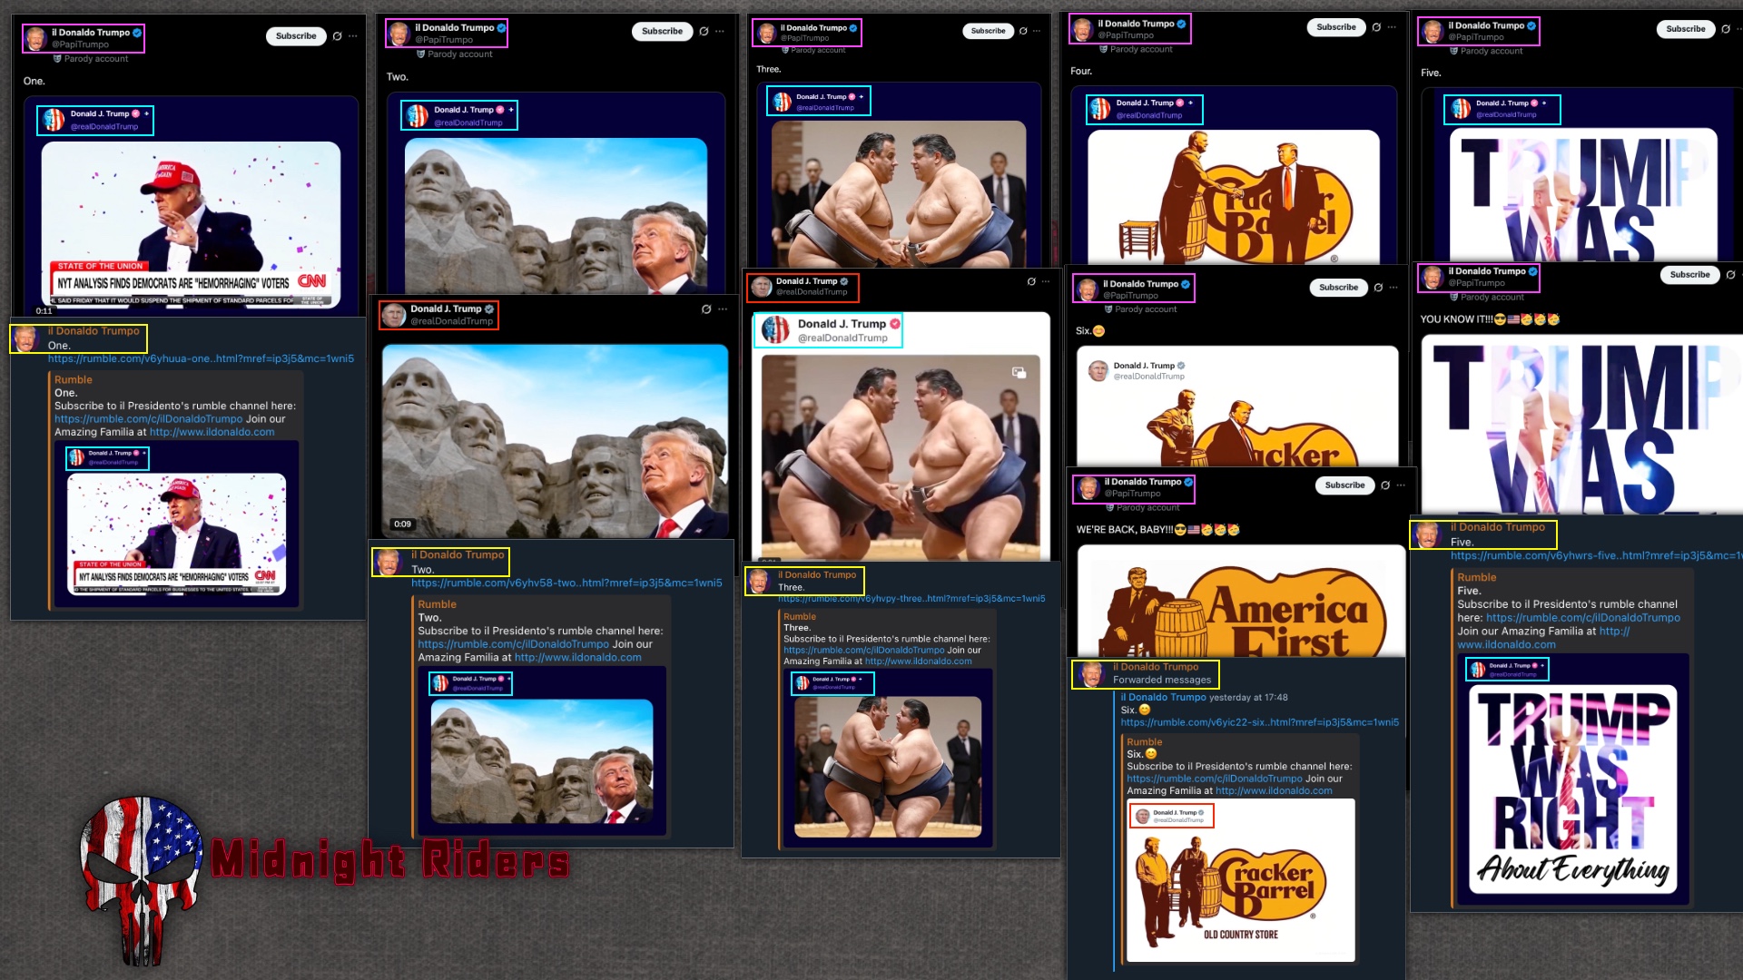Click Subscribe on the 'Six.' post
The image size is (1743, 980).
[1338, 288]
